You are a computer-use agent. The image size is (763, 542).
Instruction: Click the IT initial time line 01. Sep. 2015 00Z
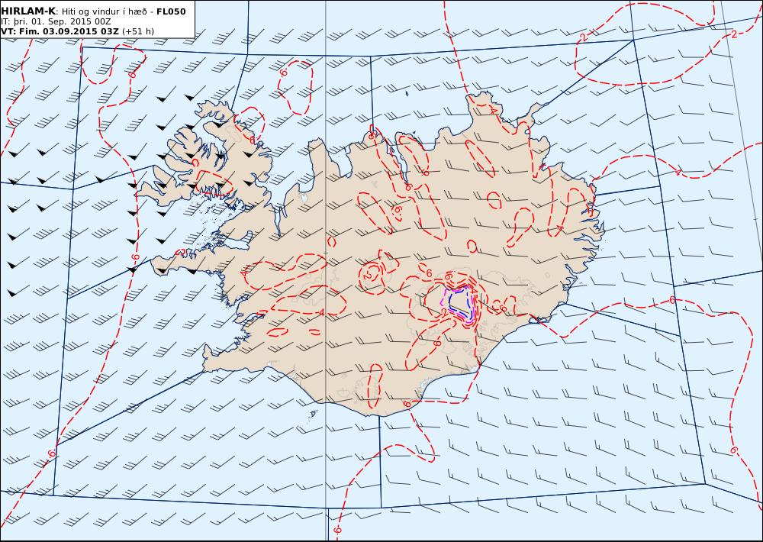pos(56,21)
